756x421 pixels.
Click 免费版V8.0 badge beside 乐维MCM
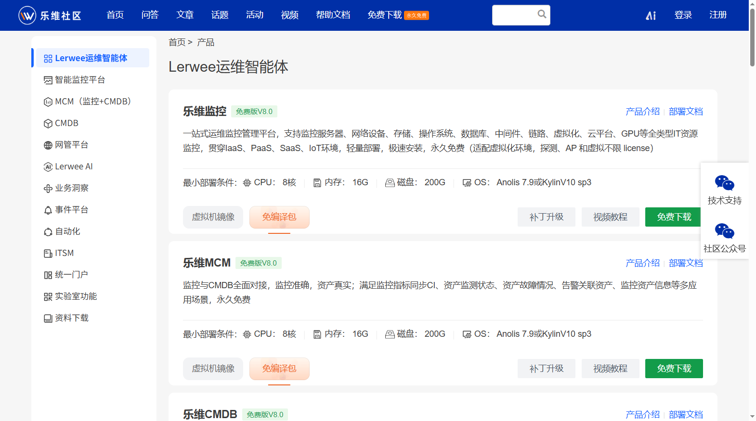click(259, 263)
